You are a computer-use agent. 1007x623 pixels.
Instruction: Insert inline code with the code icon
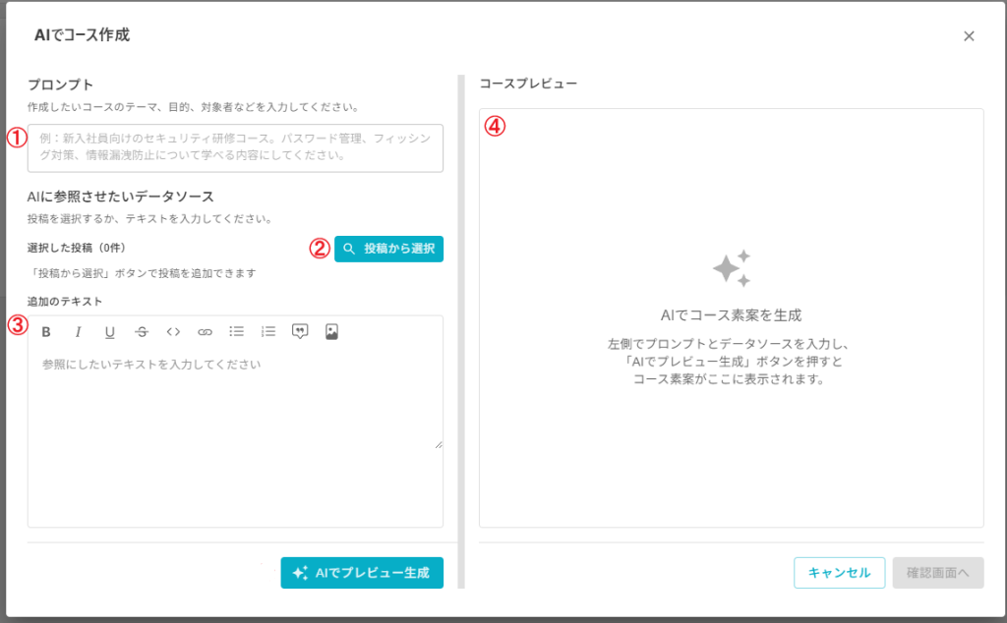173,332
